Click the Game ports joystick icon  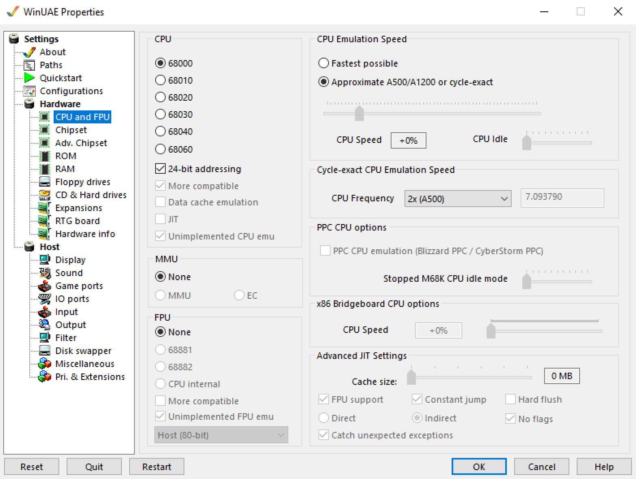[x=45, y=286]
